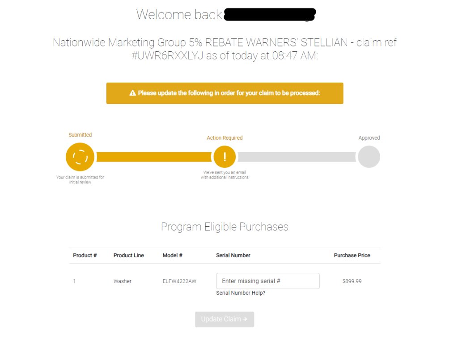Click the Product # column header
This screenshot has height=342, width=458.
click(85, 255)
